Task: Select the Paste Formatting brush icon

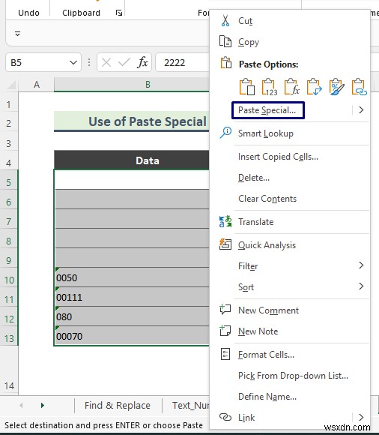Action: (x=336, y=87)
